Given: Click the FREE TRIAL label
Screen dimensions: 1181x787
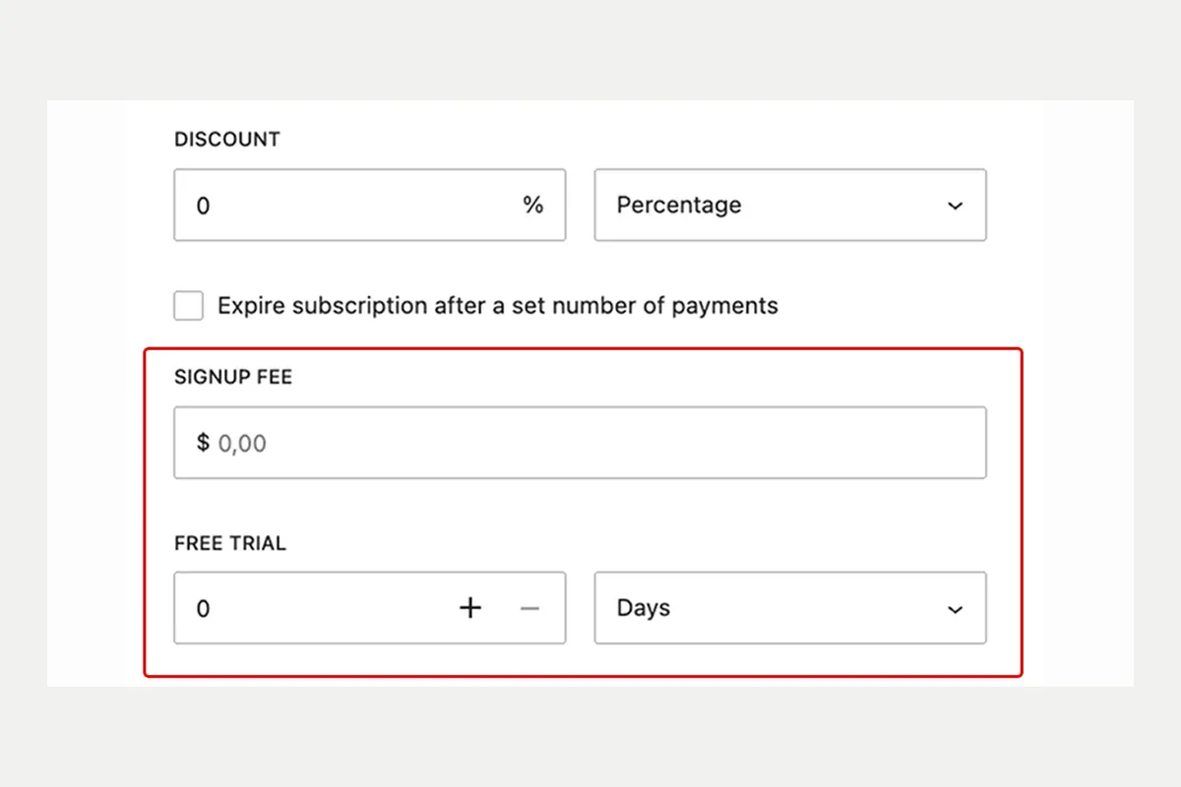Looking at the screenshot, I should click(x=230, y=543).
